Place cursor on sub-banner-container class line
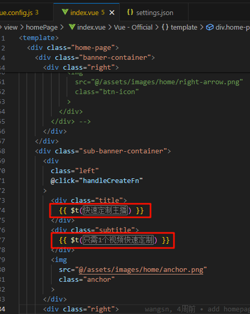 pos(103,151)
